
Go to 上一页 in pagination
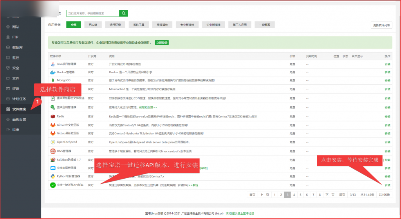[x=265, y=195]
